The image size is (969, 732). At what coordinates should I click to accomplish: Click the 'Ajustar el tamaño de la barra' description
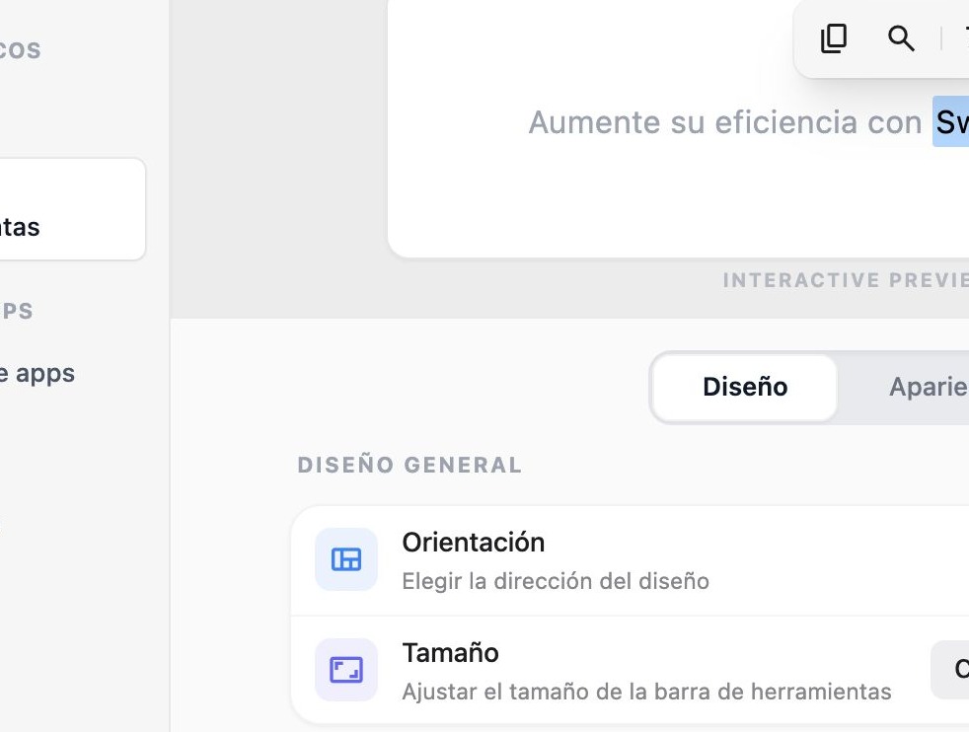(x=646, y=692)
